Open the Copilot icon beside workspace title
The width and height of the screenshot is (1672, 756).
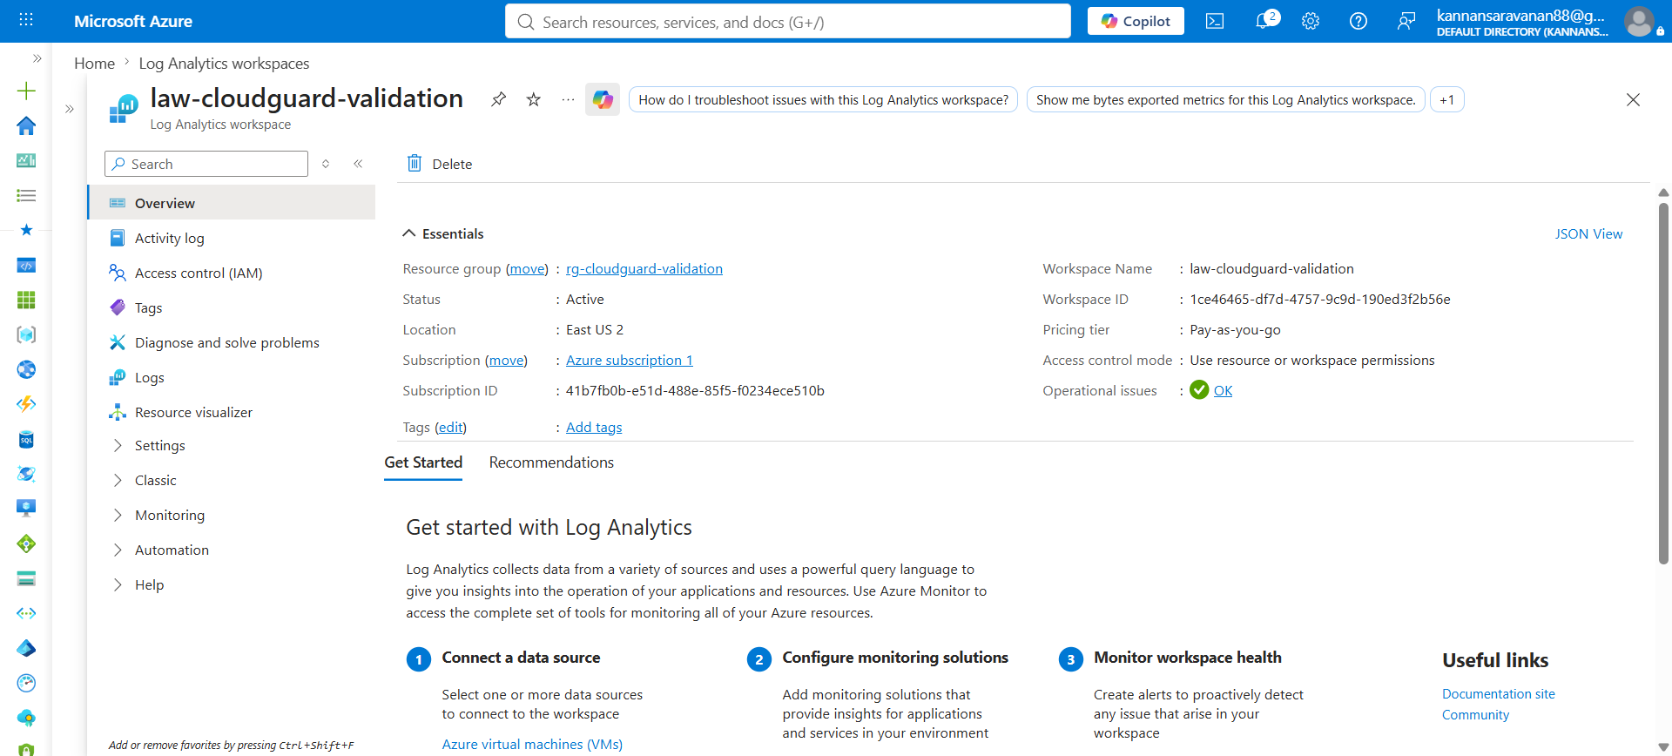point(603,99)
